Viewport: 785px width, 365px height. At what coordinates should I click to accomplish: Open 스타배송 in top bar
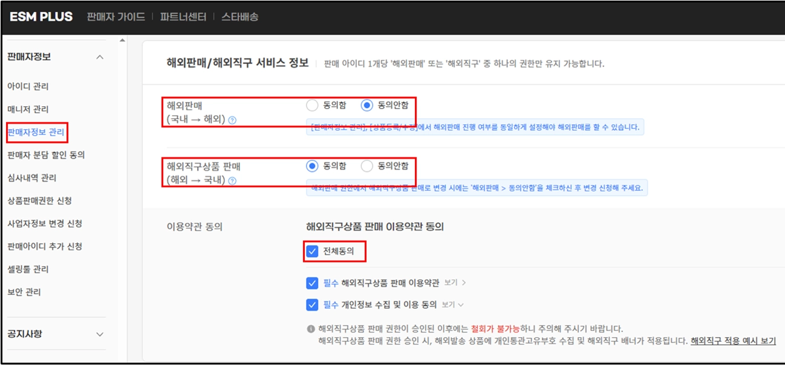[239, 17]
